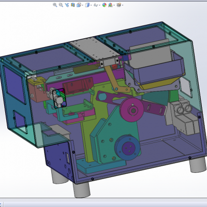Select the gray cylindrical foot at right
This screenshot has height=207, width=207.
pos(198,165)
